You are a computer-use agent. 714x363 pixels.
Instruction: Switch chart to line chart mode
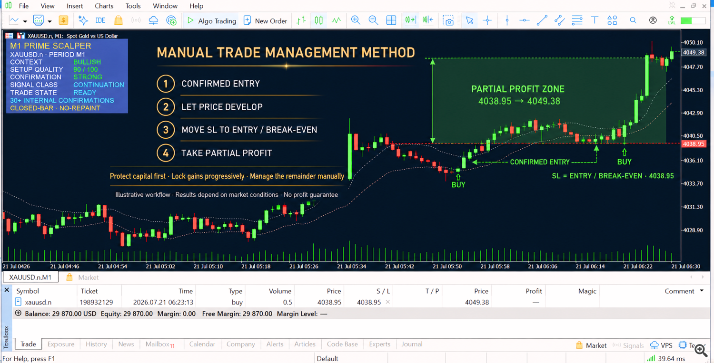pos(337,20)
